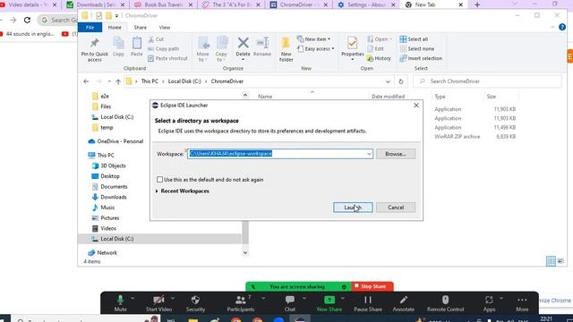The image size is (573, 322).
Task: Click 'This PC' in the address breadcrumb
Action: (150, 81)
